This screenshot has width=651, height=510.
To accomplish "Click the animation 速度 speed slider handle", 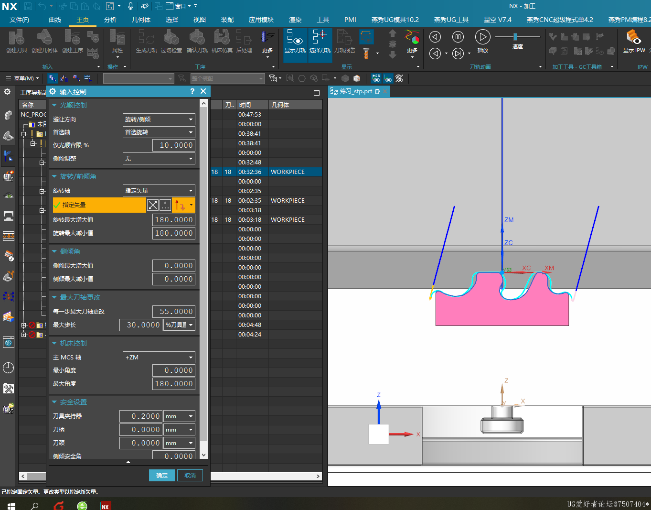I will click(x=515, y=37).
